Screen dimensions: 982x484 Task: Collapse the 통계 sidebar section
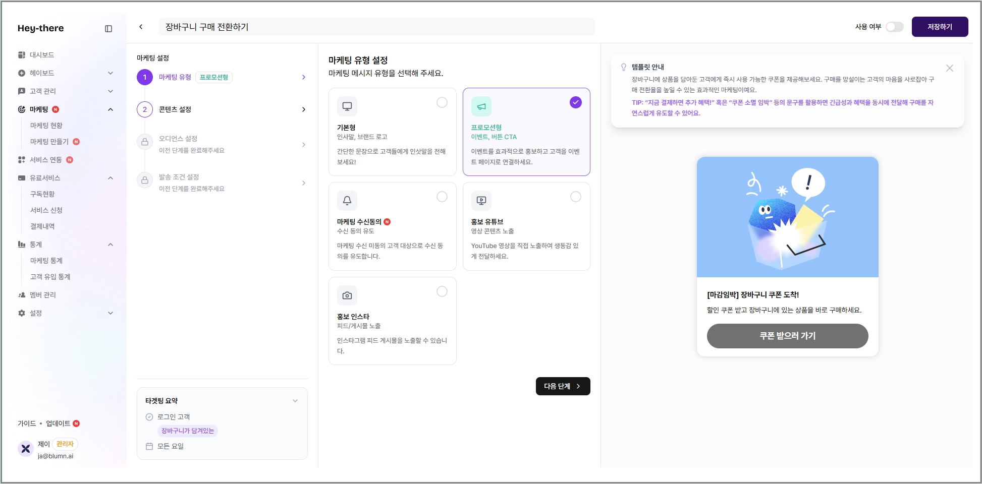point(111,245)
